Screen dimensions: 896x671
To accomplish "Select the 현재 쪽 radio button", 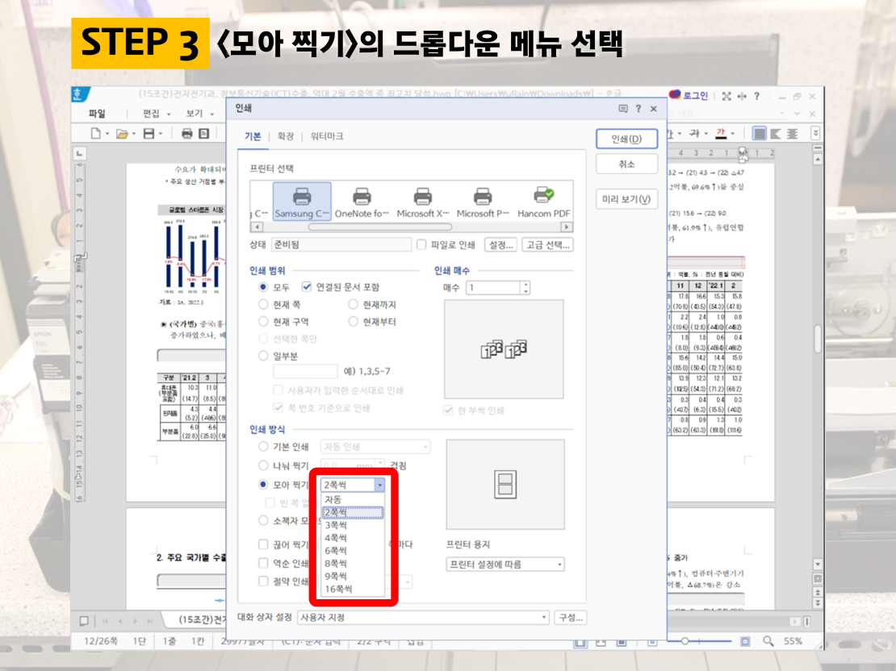I will (x=263, y=304).
